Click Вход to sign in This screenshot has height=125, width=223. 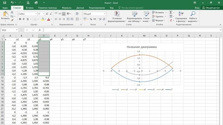click(197, 8)
